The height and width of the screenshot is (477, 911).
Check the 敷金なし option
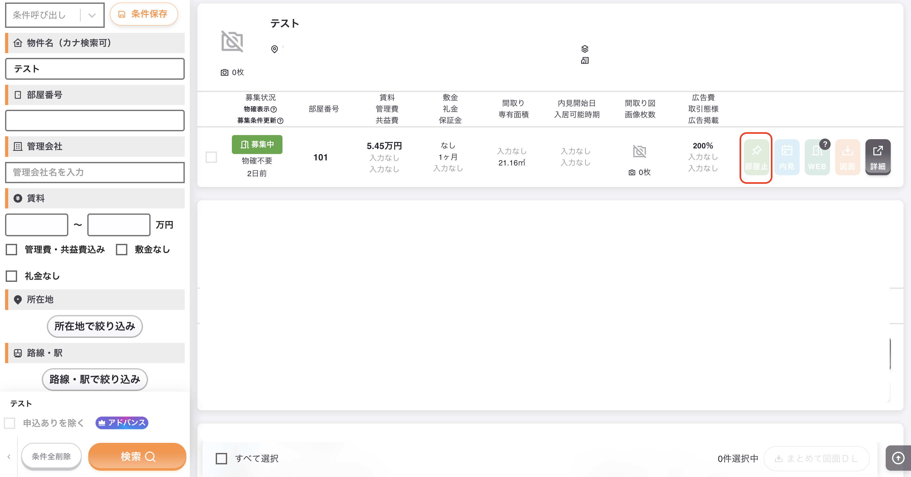[122, 250]
